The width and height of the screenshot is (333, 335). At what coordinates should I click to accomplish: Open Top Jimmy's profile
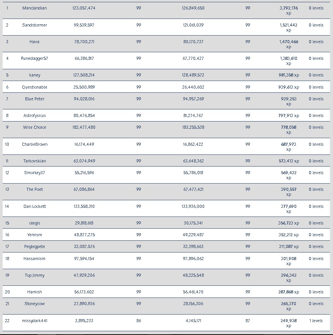pyautogui.click(x=34, y=275)
